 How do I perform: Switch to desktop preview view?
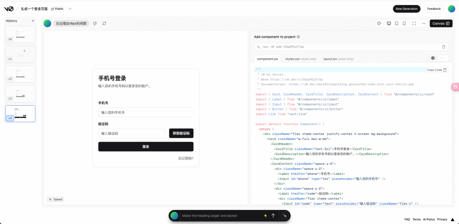pyautogui.click(x=388, y=23)
